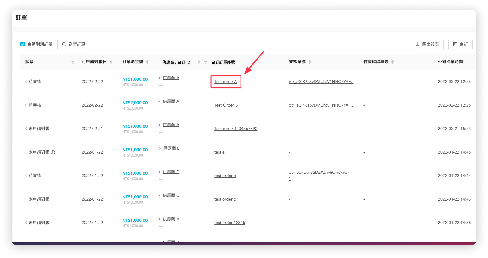Open 供應商 A link in Test order 1234567890 row

(171, 125)
